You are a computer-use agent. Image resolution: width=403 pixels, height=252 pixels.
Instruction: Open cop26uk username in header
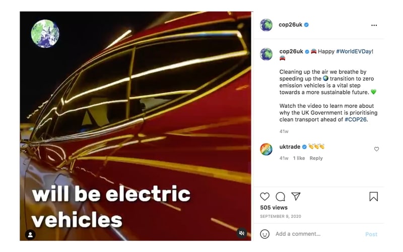291,25
